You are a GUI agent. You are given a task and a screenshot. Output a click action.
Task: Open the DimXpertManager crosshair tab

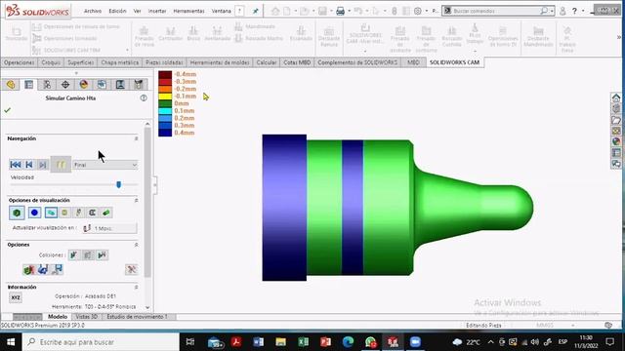click(65, 85)
